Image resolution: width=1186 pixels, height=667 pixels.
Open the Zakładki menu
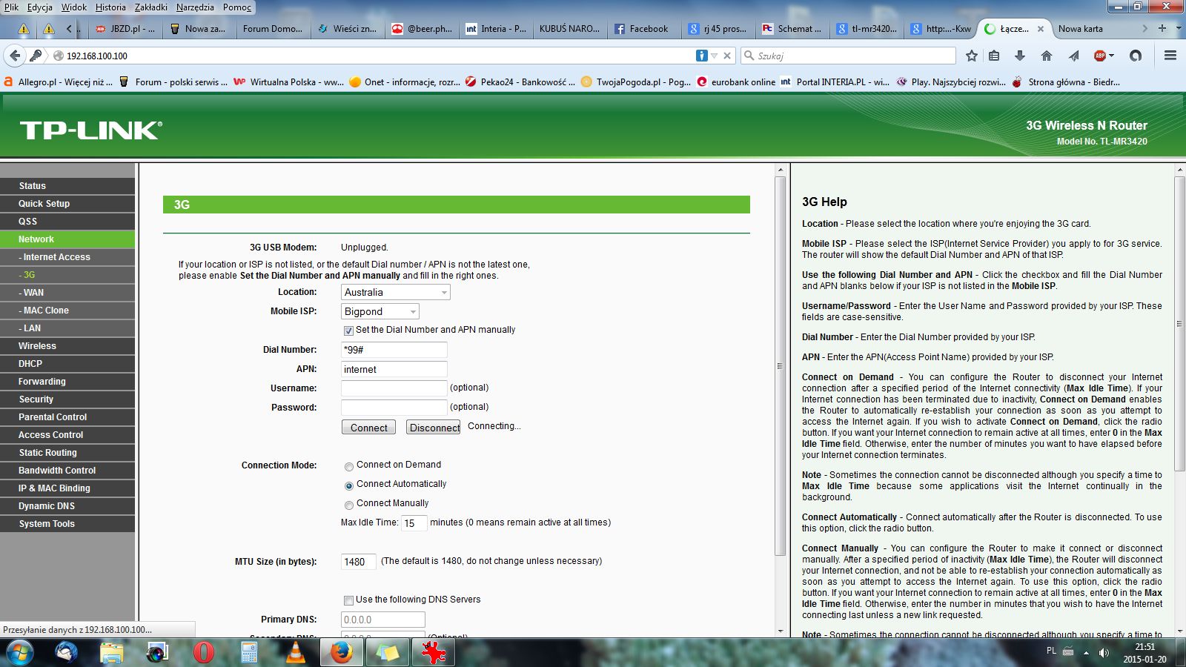[151, 7]
